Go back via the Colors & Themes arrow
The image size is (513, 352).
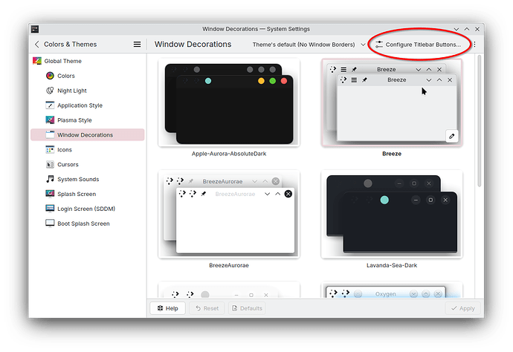[37, 45]
